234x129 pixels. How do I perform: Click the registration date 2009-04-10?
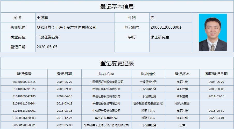65,96
